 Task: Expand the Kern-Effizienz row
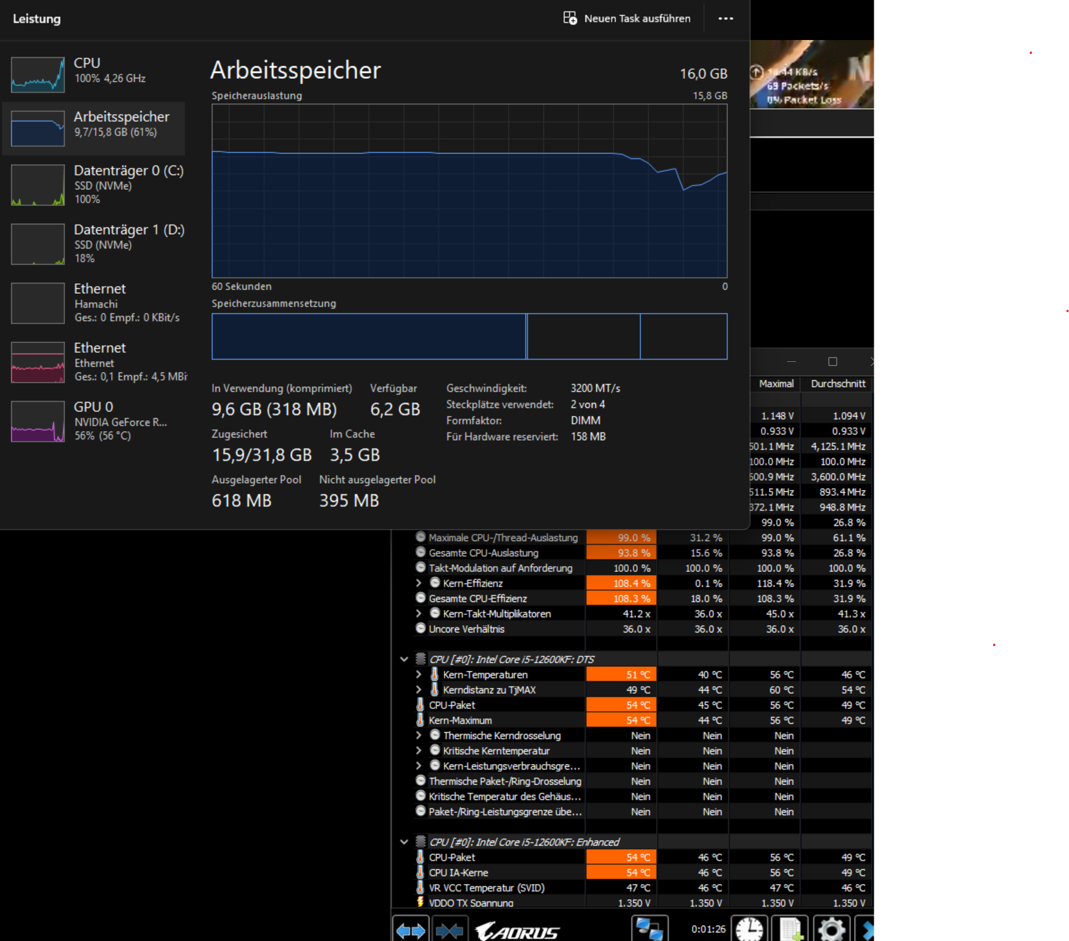(419, 583)
